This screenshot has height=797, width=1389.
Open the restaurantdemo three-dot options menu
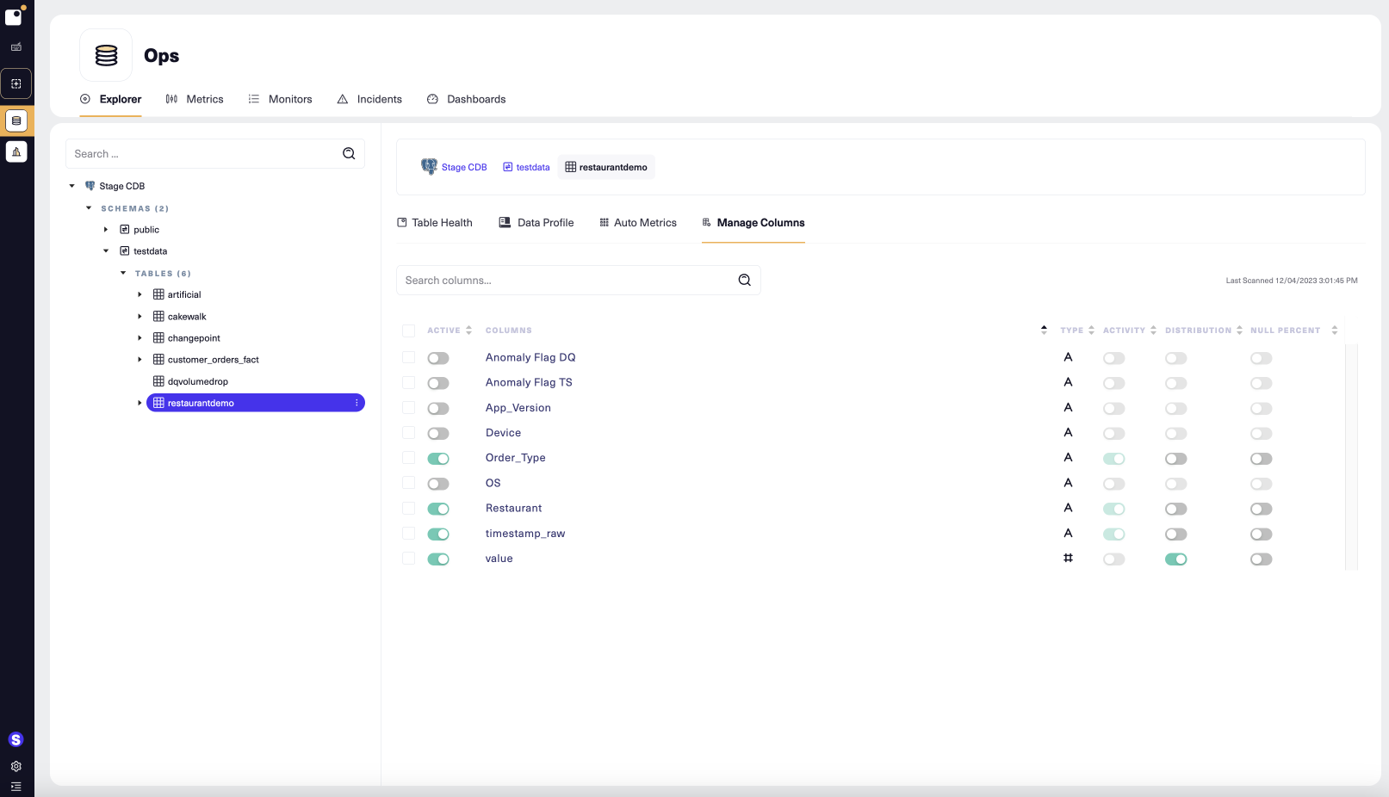(x=356, y=402)
